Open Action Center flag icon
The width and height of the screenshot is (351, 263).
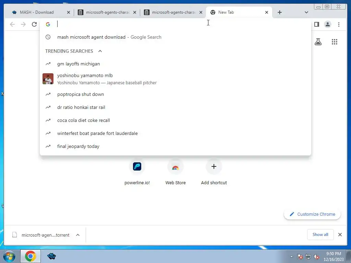(x=300, y=256)
